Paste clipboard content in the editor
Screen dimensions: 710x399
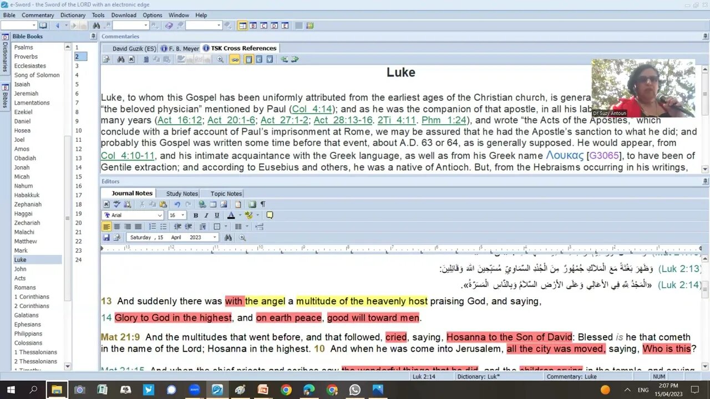(163, 204)
